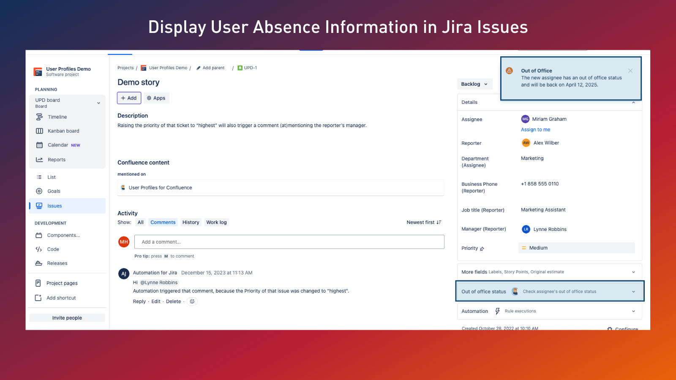The width and height of the screenshot is (676, 380).
Task: Delete the automation comment
Action: pyautogui.click(x=173, y=301)
